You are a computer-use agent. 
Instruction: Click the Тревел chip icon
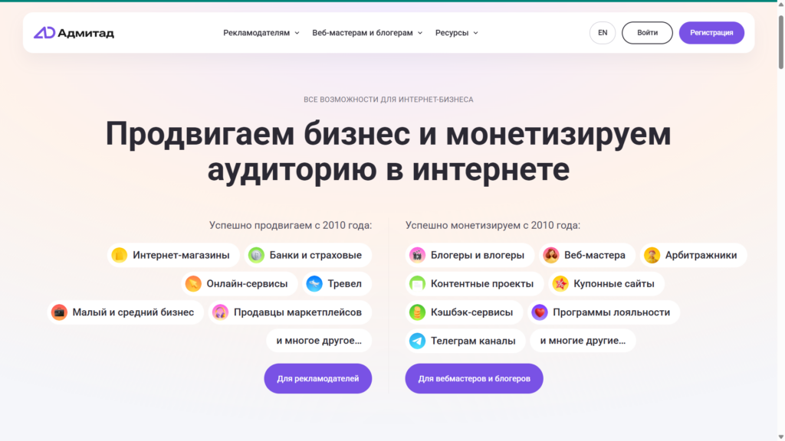coord(314,284)
